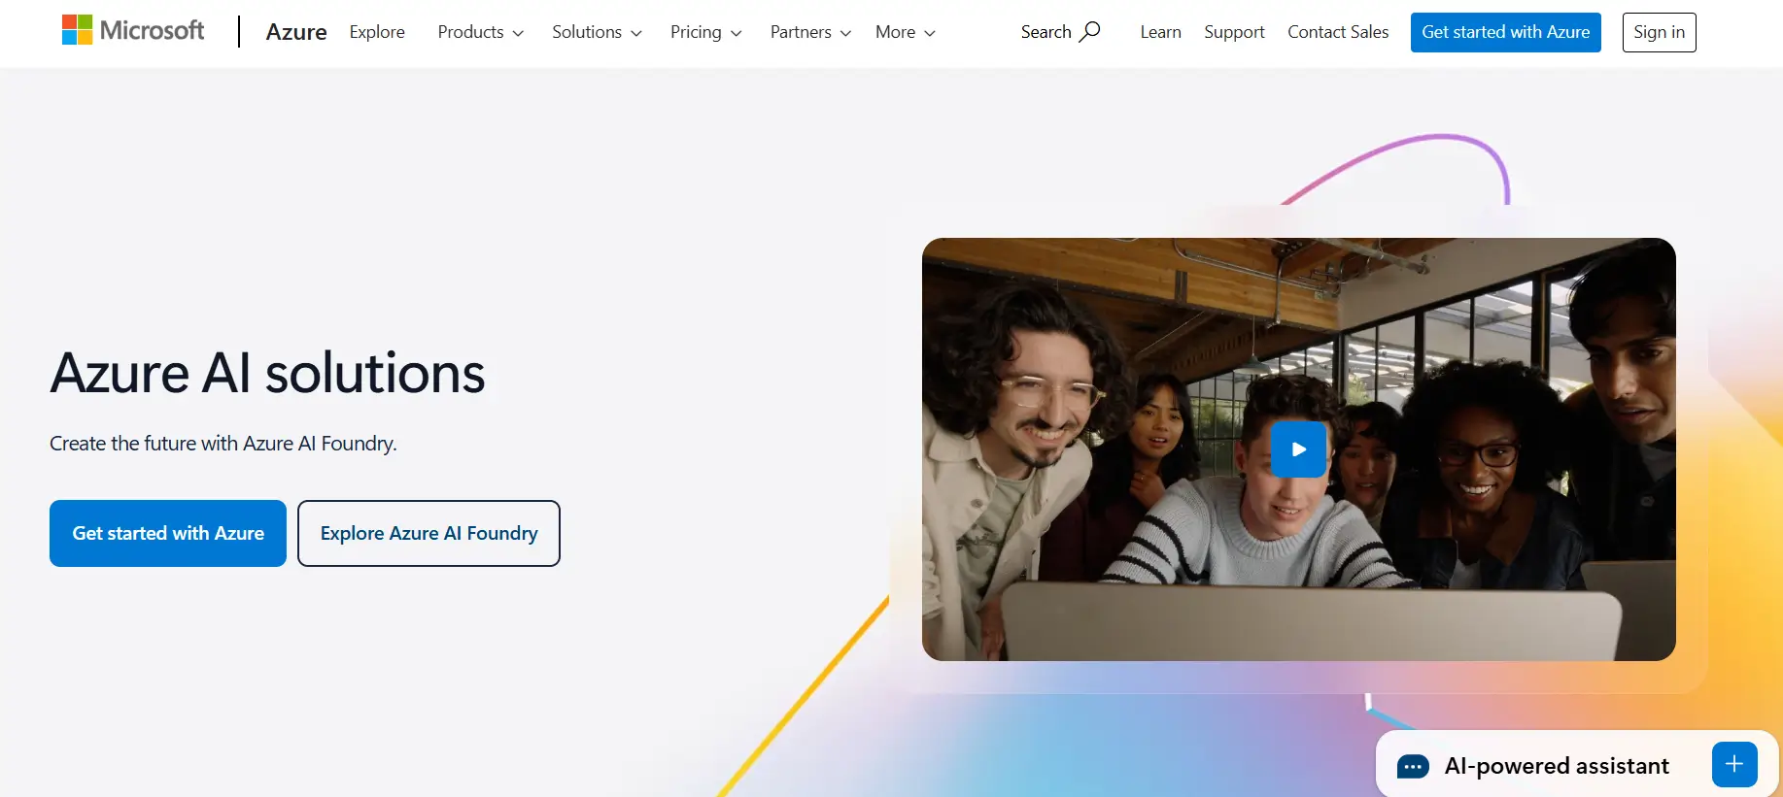
Task: Click the Sign in button
Action: 1659,32
